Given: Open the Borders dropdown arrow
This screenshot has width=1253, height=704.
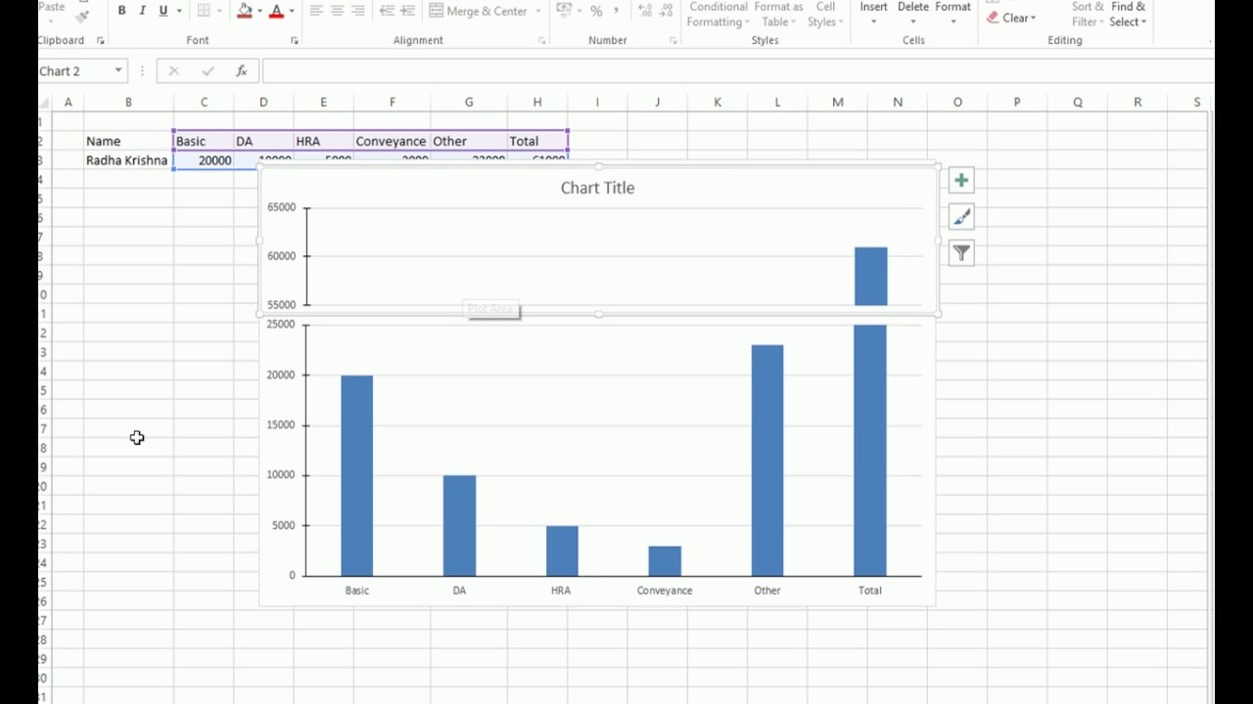Looking at the screenshot, I should tap(220, 11).
